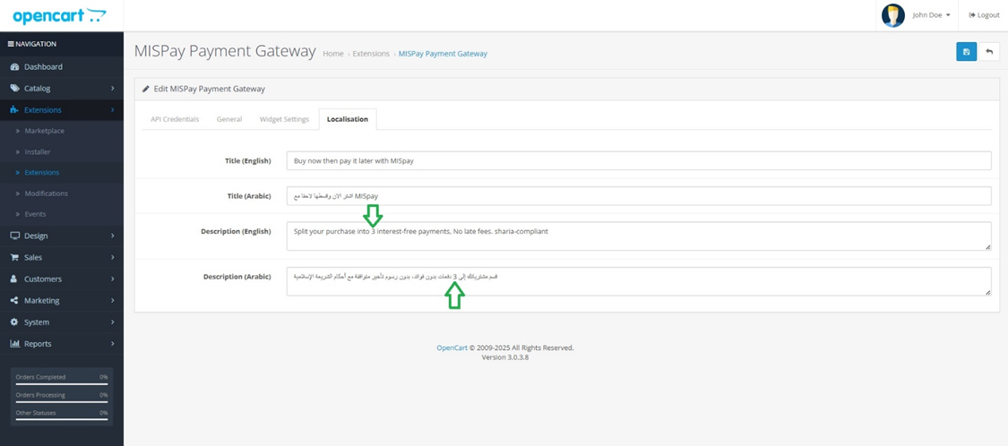Click the Home breadcrumb link

coord(333,54)
